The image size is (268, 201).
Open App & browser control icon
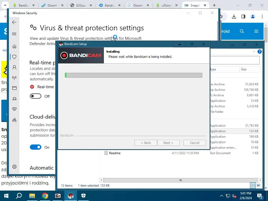click(x=14, y=88)
